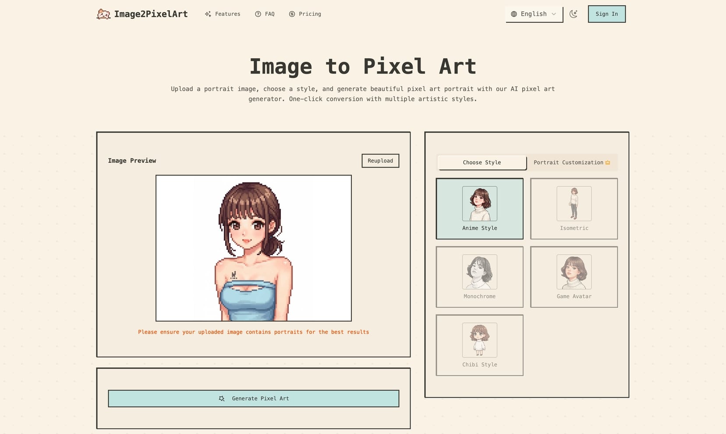
Task: Choose the Game Avatar style
Action: pos(574,277)
